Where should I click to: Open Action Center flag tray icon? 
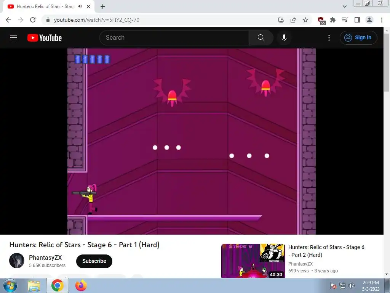click(x=333, y=286)
